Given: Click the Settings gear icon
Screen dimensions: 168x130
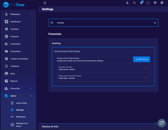Looking at the screenshot, I should pos(12,110).
